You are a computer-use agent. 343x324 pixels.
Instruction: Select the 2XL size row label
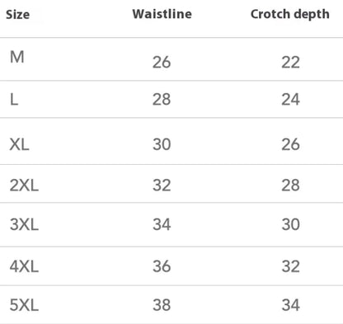click(x=24, y=185)
